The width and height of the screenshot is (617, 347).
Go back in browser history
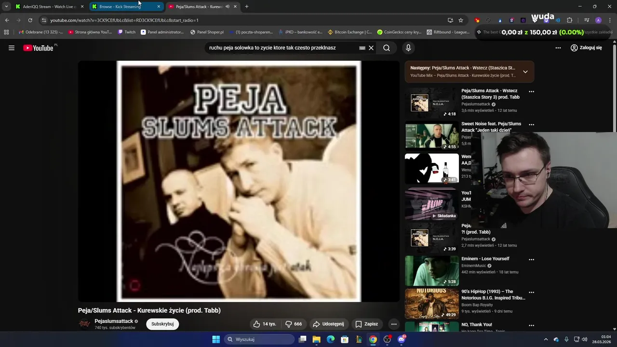(x=7, y=20)
